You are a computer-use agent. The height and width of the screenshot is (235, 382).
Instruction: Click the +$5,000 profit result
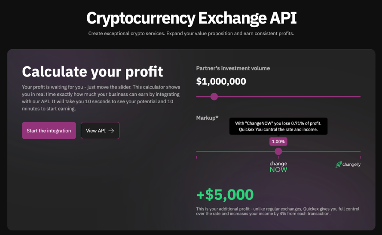[x=225, y=195]
